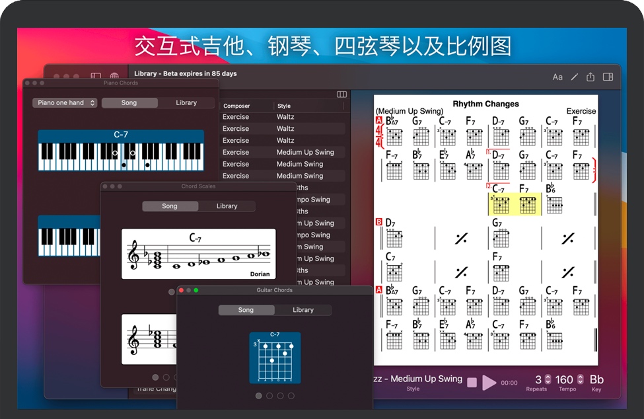Click the pencil edit icon
The image size is (644, 419).
tap(574, 77)
